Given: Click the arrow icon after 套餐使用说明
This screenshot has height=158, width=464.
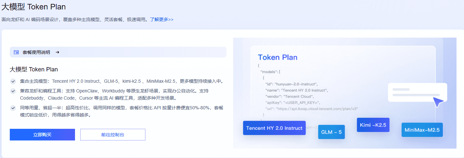Looking at the screenshot, I should [57, 52].
